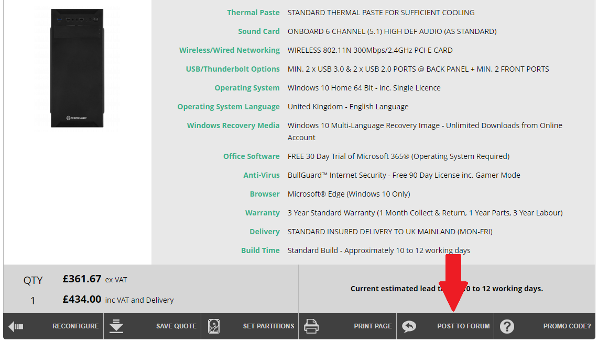The width and height of the screenshot is (598, 343).
Task: Click the Microsoft Edge browser text
Action: (349, 194)
